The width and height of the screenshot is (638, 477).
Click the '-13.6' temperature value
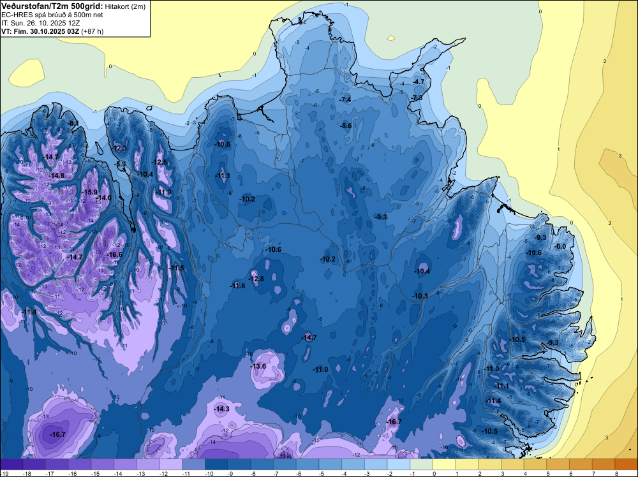pyautogui.click(x=258, y=367)
